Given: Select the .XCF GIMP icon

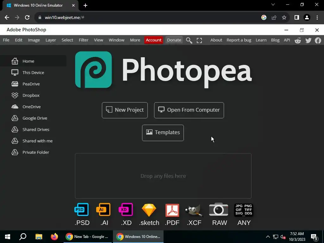Looking at the screenshot, I should tap(194, 210).
